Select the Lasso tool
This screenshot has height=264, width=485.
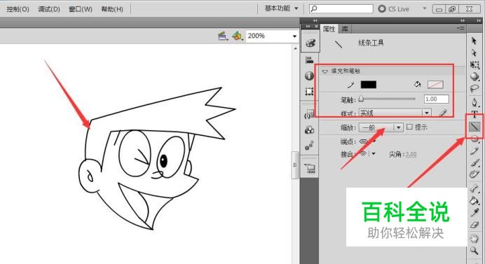click(x=474, y=89)
